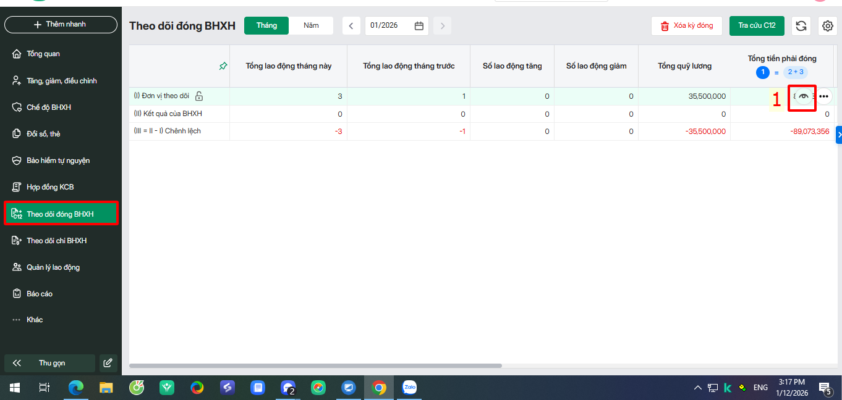The image size is (842, 400).
Task: Open Zalo from the taskbar
Action: [x=409, y=388]
